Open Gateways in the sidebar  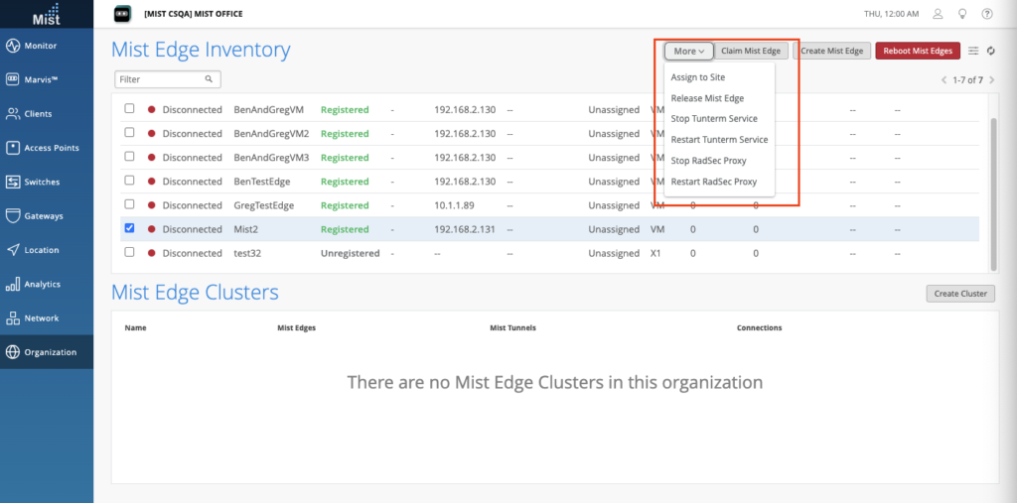click(x=47, y=216)
